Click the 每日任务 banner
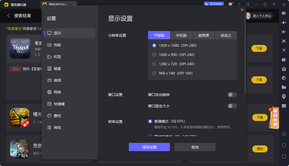 coord(274,118)
